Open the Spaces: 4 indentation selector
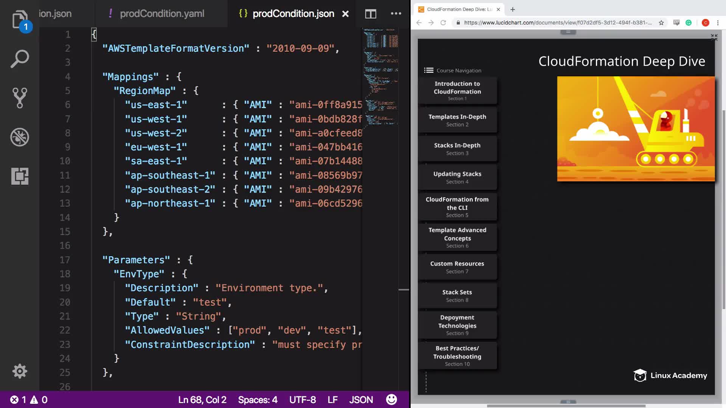This screenshot has width=726, height=408. 258,399
